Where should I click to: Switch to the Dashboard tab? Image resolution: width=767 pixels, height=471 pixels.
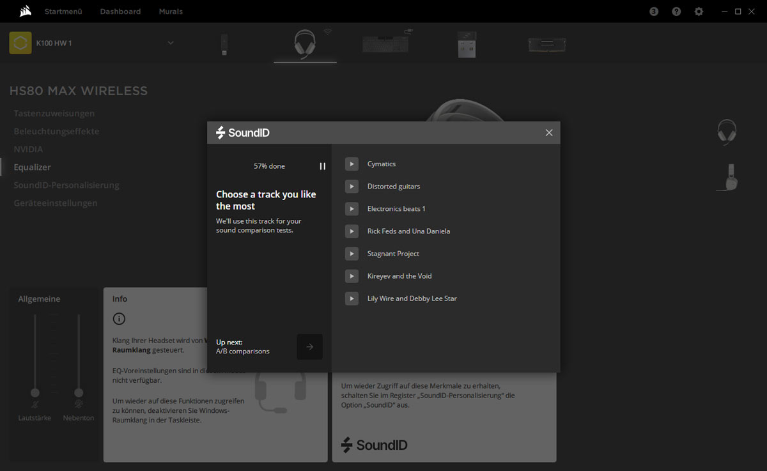[x=120, y=12]
